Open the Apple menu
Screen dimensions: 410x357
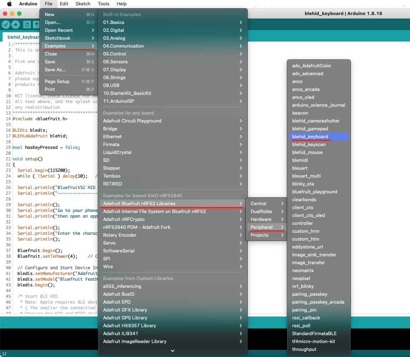pos(9,4)
